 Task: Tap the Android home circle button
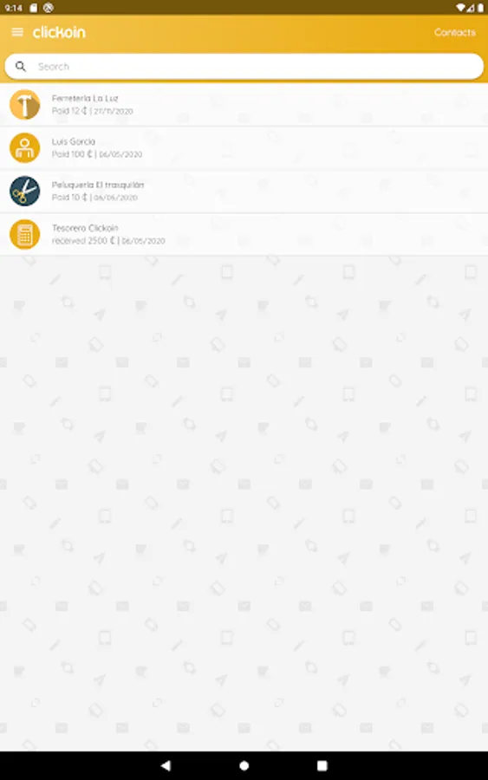244,765
